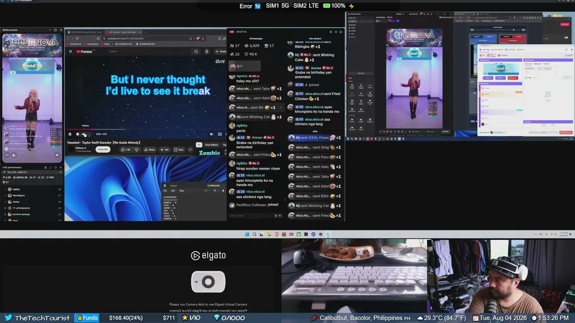This screenshot has width=575, height=323.
Task: Switch to the Data Report tab
Action: (x=511, y=49)
